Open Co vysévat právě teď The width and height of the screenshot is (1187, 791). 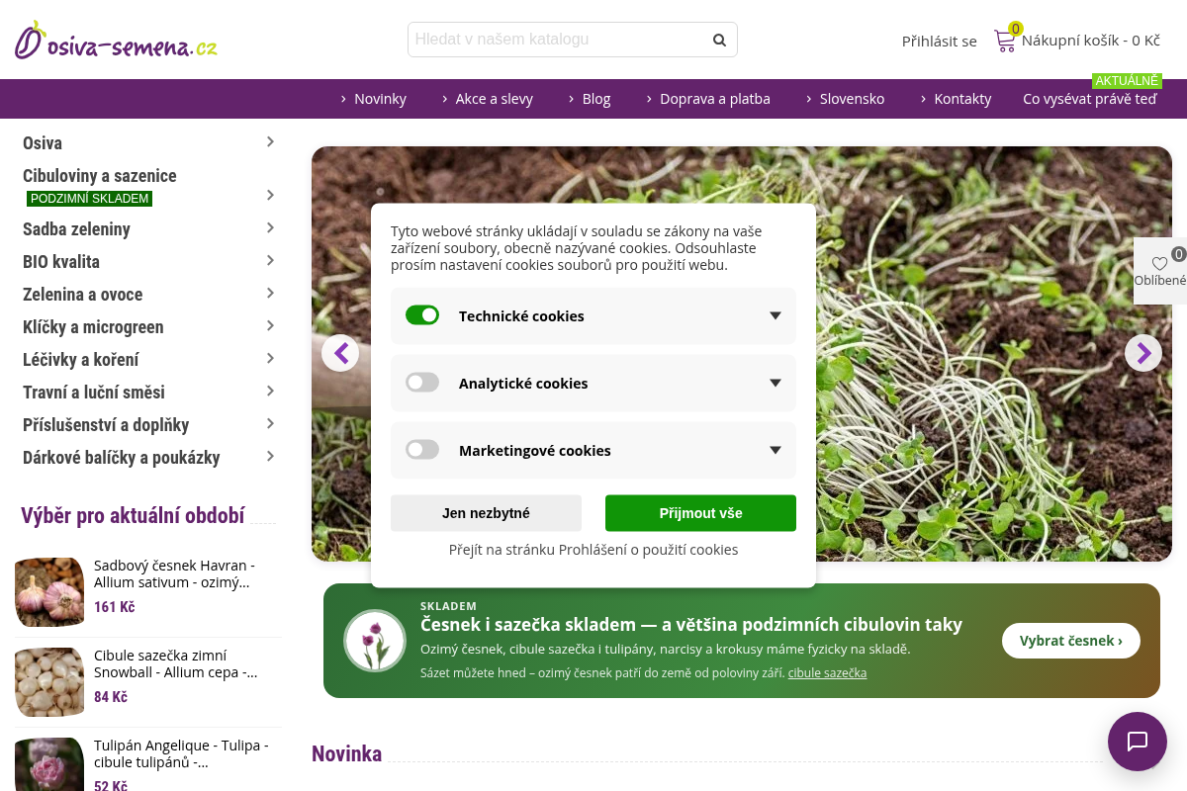coord(1090,99)
